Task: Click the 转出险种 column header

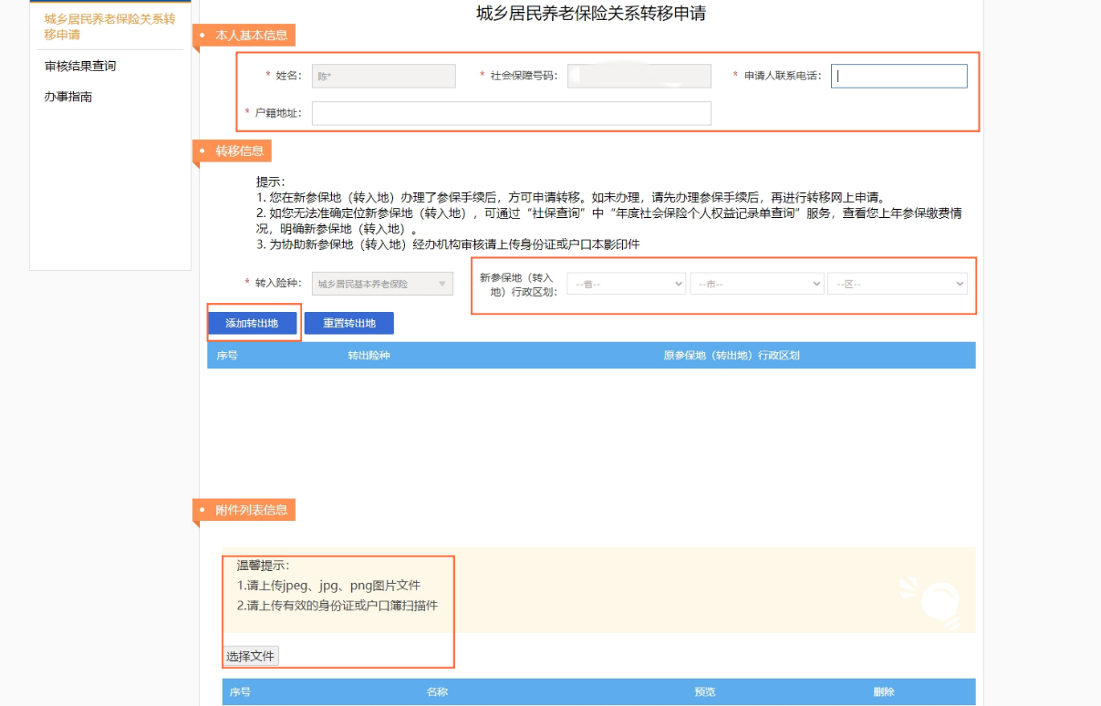Action: [369, 356]
